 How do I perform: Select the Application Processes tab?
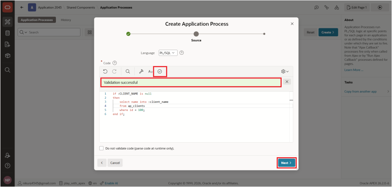point(37,20)
